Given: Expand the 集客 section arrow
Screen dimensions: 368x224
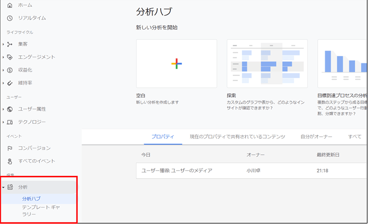Looking at the screenshot, I should 3,44.
